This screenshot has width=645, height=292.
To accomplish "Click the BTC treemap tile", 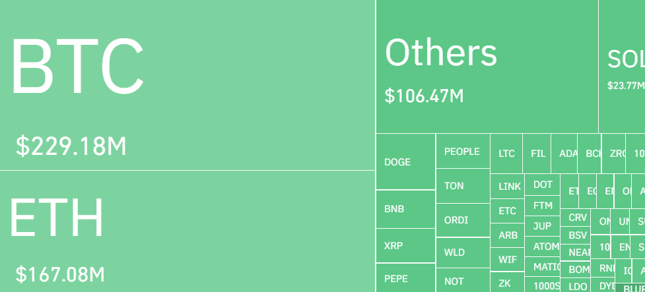I will point(187,85).
